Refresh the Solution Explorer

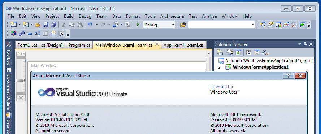(x=238, y=52)
